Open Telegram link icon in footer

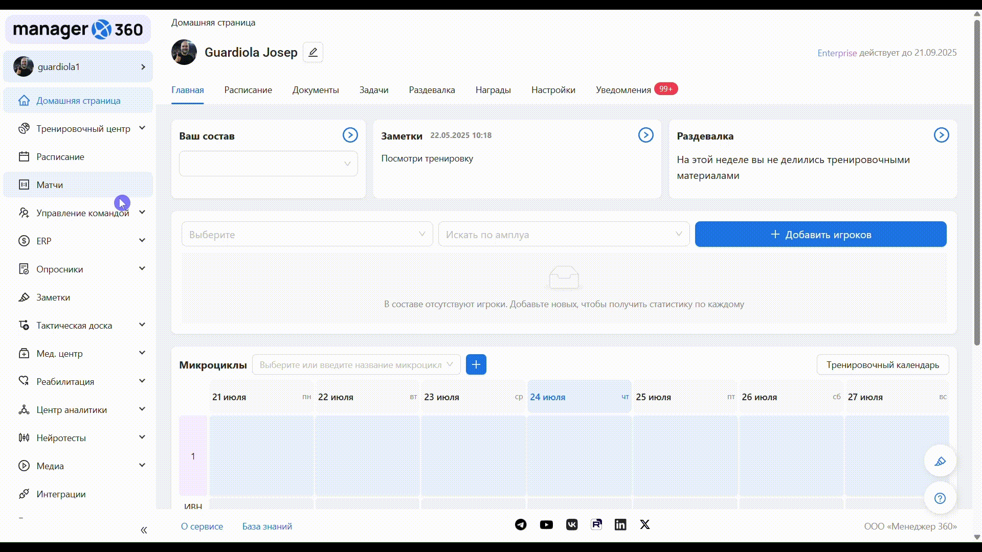(x=521, y=525)
